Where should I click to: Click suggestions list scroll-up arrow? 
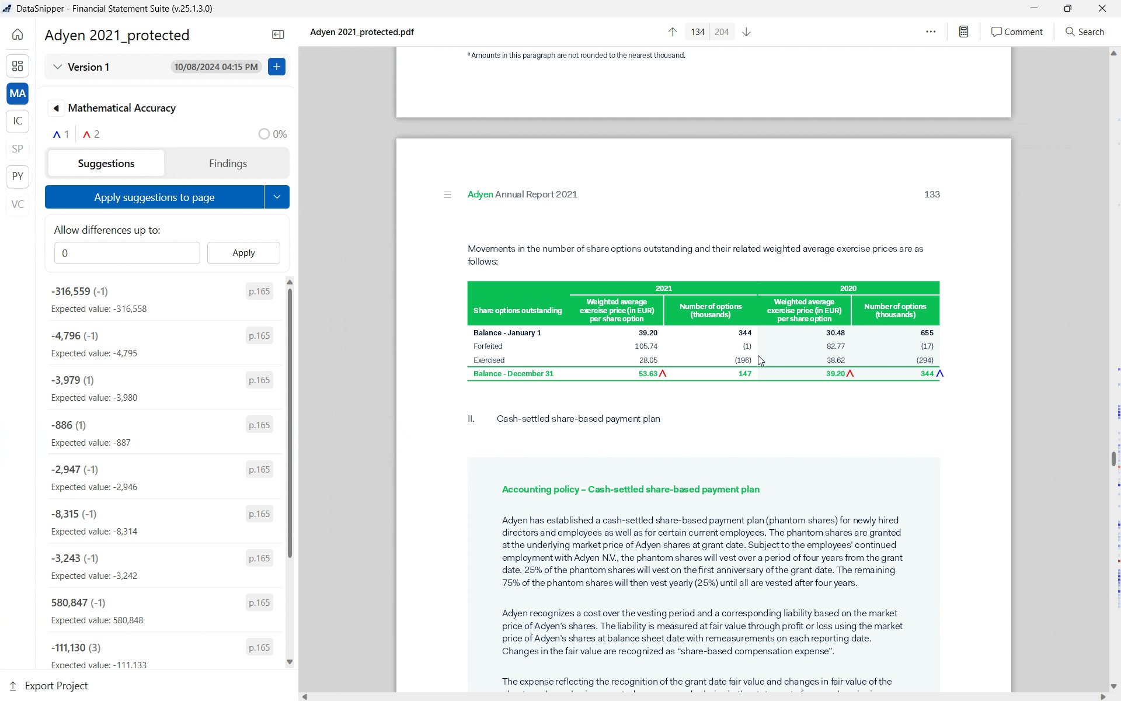coord(290,282)
